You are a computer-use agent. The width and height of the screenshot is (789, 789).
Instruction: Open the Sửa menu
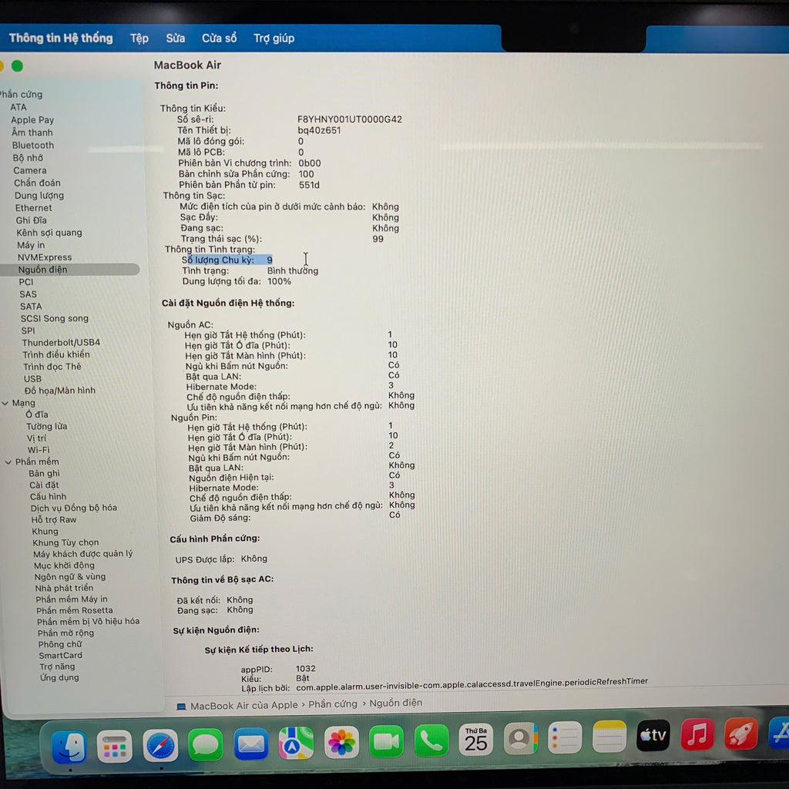click(176, 39)
